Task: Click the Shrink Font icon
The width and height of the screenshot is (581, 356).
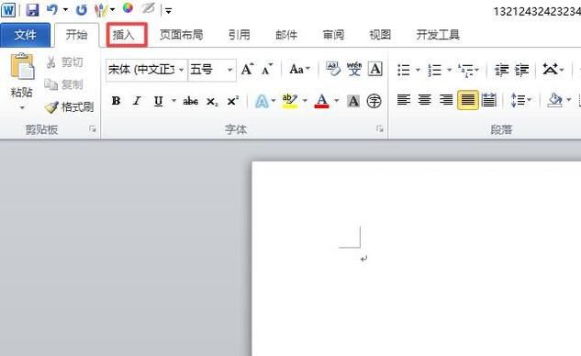Action: [x=267, y=70]
